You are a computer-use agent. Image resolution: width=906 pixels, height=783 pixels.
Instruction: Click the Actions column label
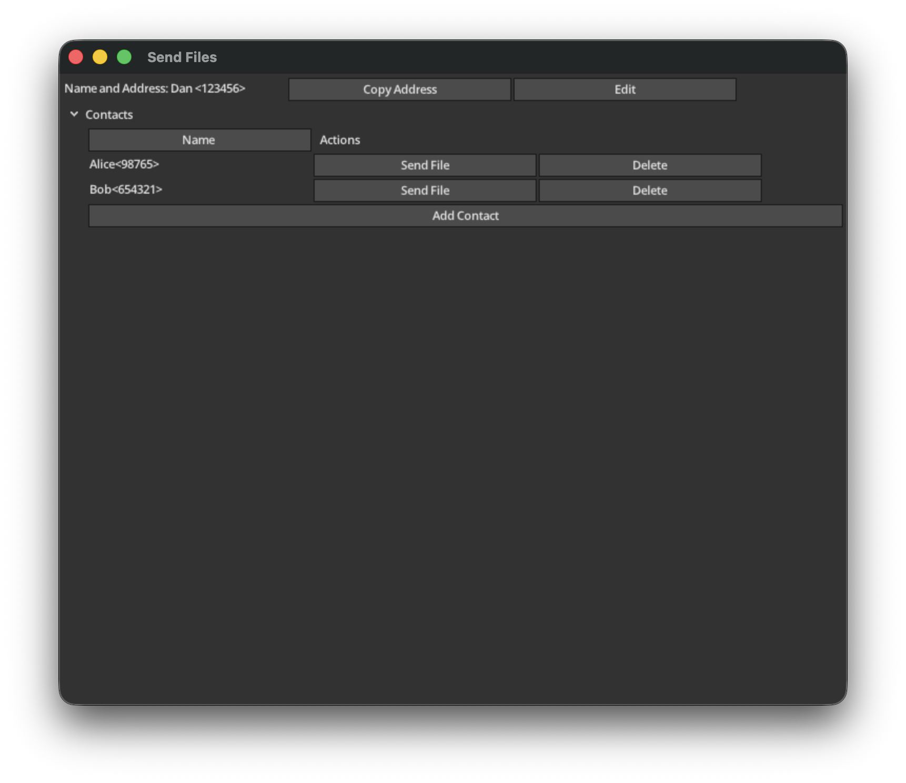(x=340, y=140)
